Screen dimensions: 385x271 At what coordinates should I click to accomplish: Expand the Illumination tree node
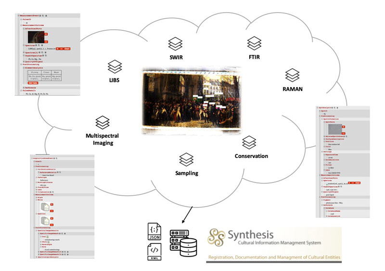click(37, 192)
